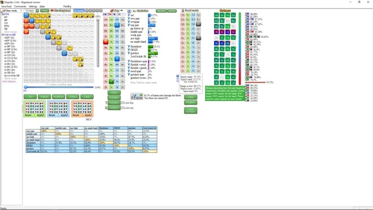This screenshot has height=210, width=373.
Task: Open the green dropdown beside No limit
Action: 37,11
